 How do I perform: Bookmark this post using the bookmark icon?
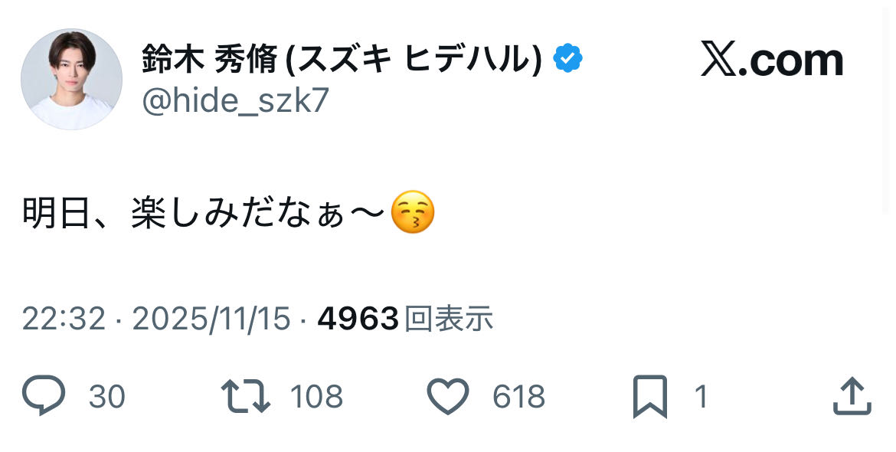649,396
